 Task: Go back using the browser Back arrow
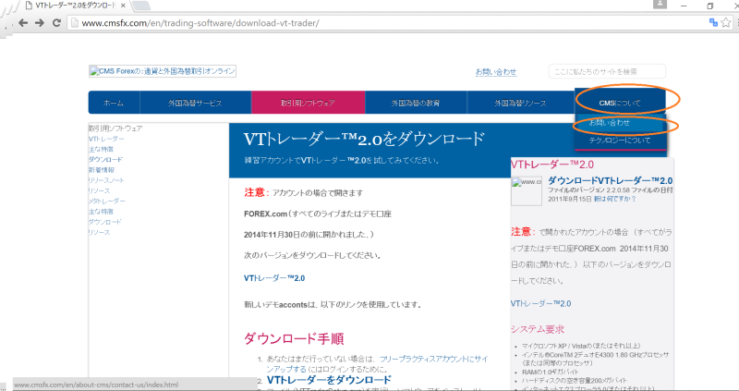point(22,22)
